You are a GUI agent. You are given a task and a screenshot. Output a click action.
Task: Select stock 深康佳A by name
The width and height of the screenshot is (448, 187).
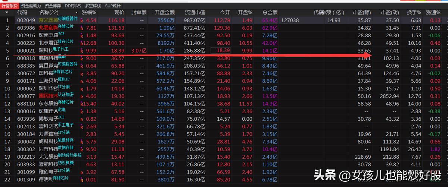[x=48, y=111]
